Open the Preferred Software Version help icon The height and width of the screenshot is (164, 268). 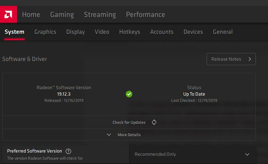coord(68,151)
